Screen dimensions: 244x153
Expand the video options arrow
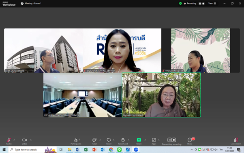click(31, 140)
